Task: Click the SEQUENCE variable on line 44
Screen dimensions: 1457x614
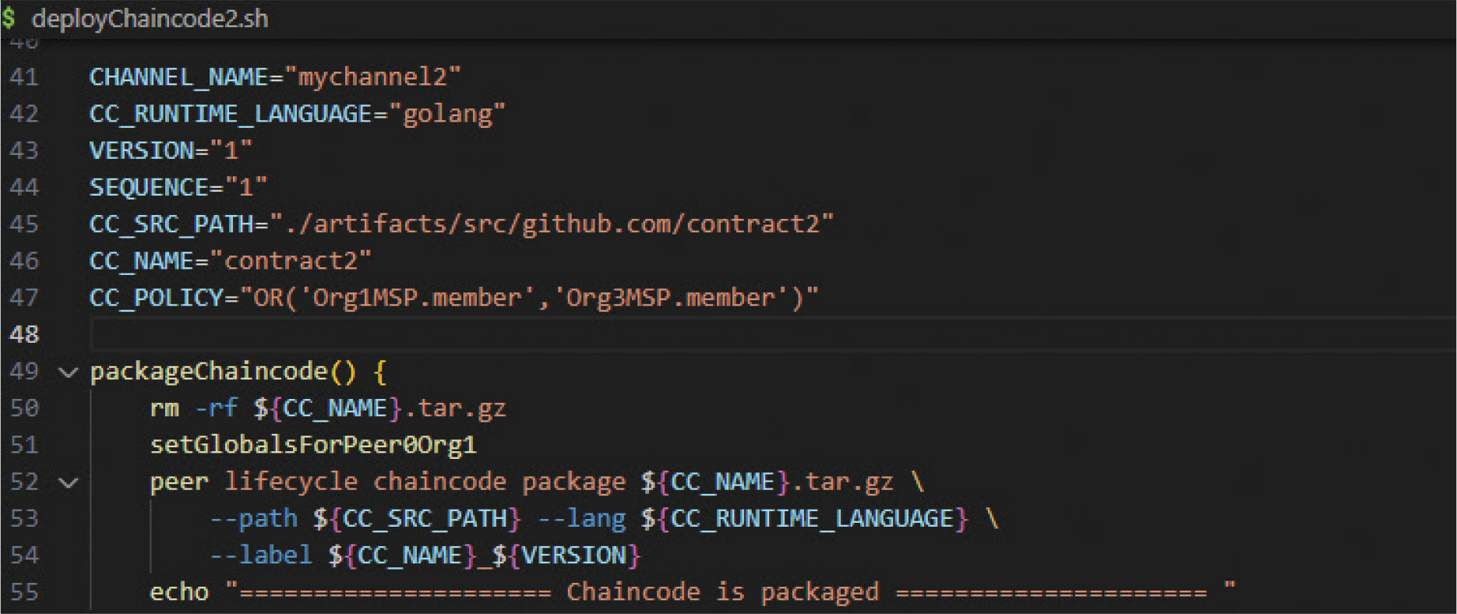Action: tap(149, 188)
